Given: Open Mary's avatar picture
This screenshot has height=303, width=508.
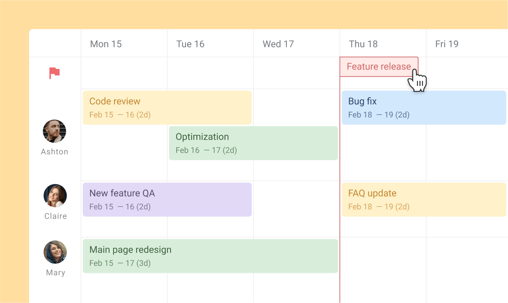Looking at the screenshot, I should (55, 252).
